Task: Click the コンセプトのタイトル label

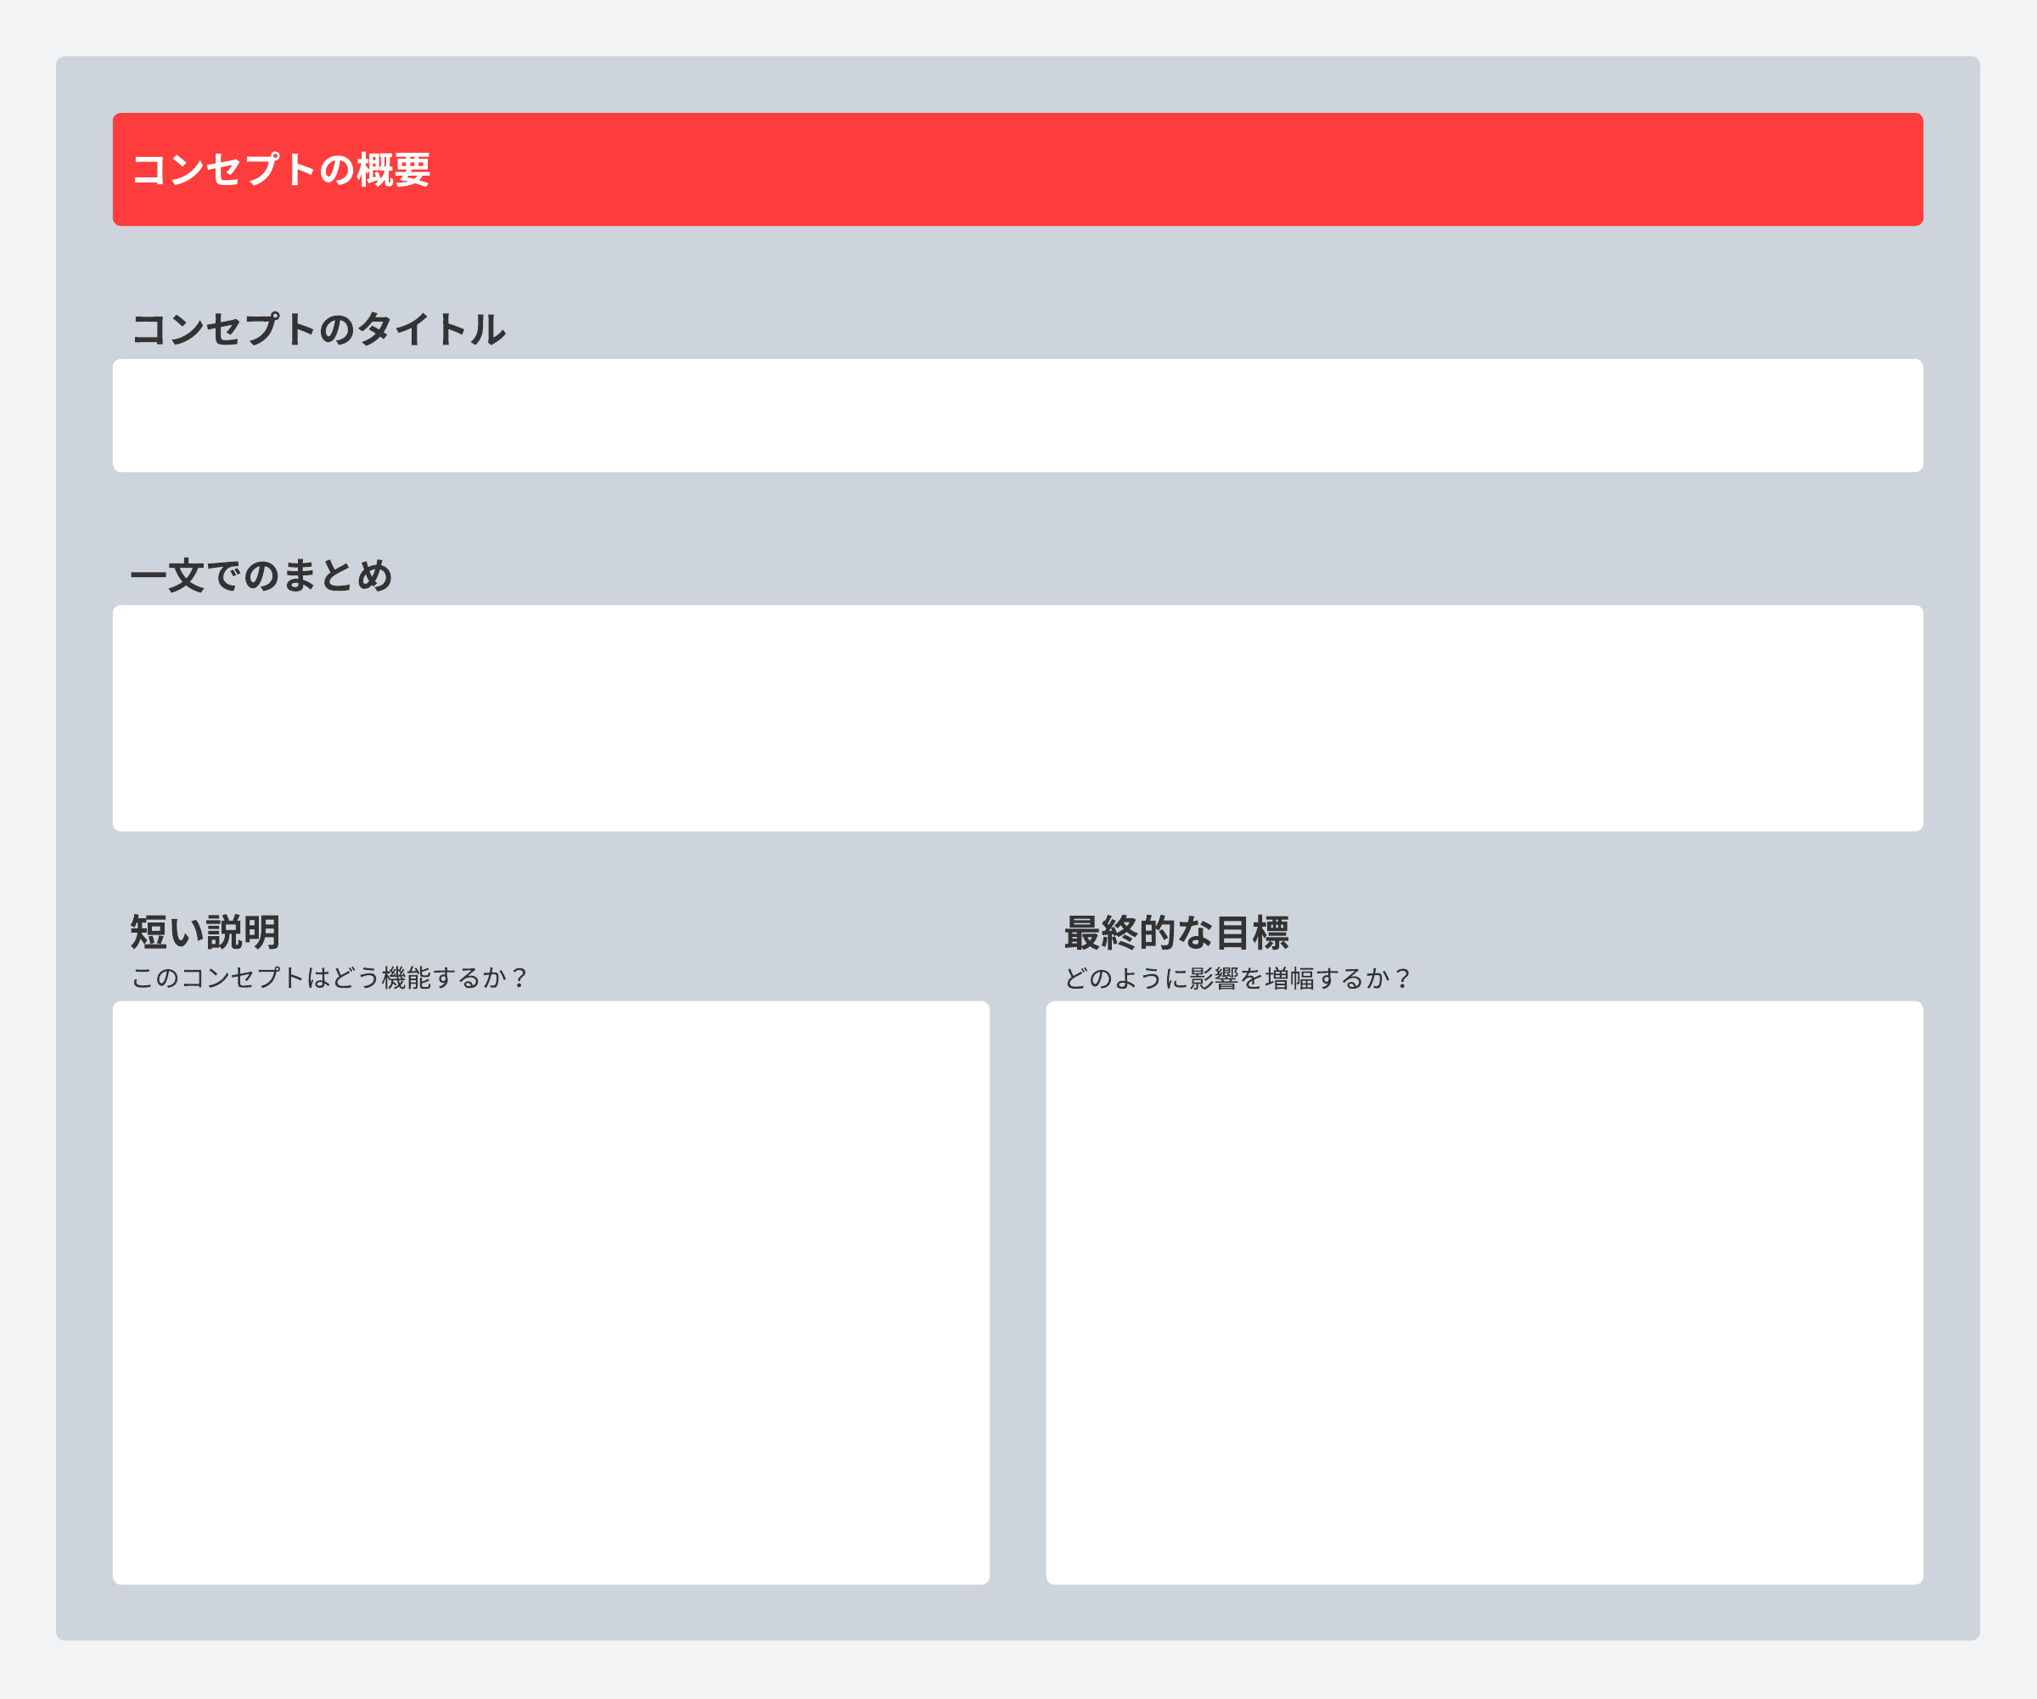Action: (318, 330)
